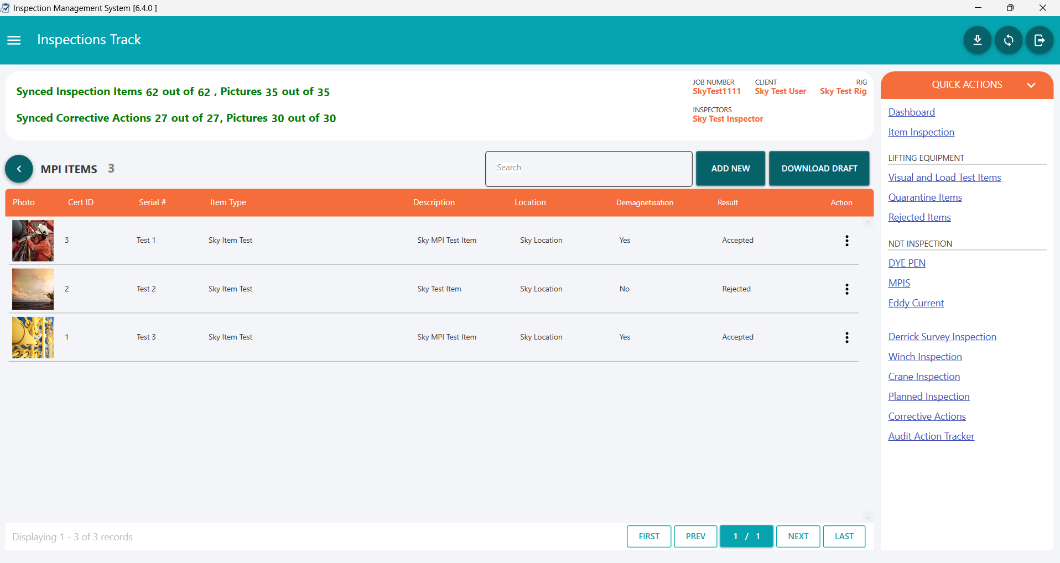Go back using the round arrow button
Screen dimensions: 1060x563
click(19, 169)
